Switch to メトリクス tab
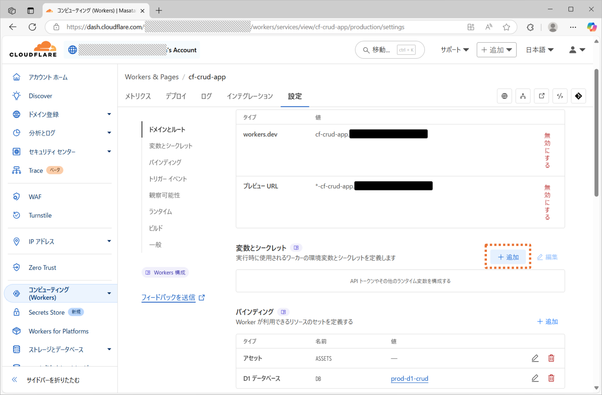The height and width of the screenshot is (395, 602). (138, 96)
